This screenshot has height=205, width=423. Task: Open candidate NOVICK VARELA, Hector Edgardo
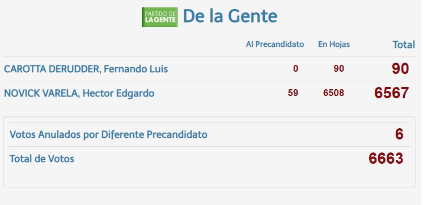coord(79,93)
